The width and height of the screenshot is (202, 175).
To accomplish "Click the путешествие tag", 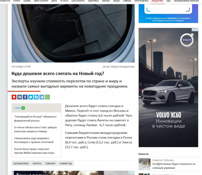I will pyautogui.click(x=21, y=163).
